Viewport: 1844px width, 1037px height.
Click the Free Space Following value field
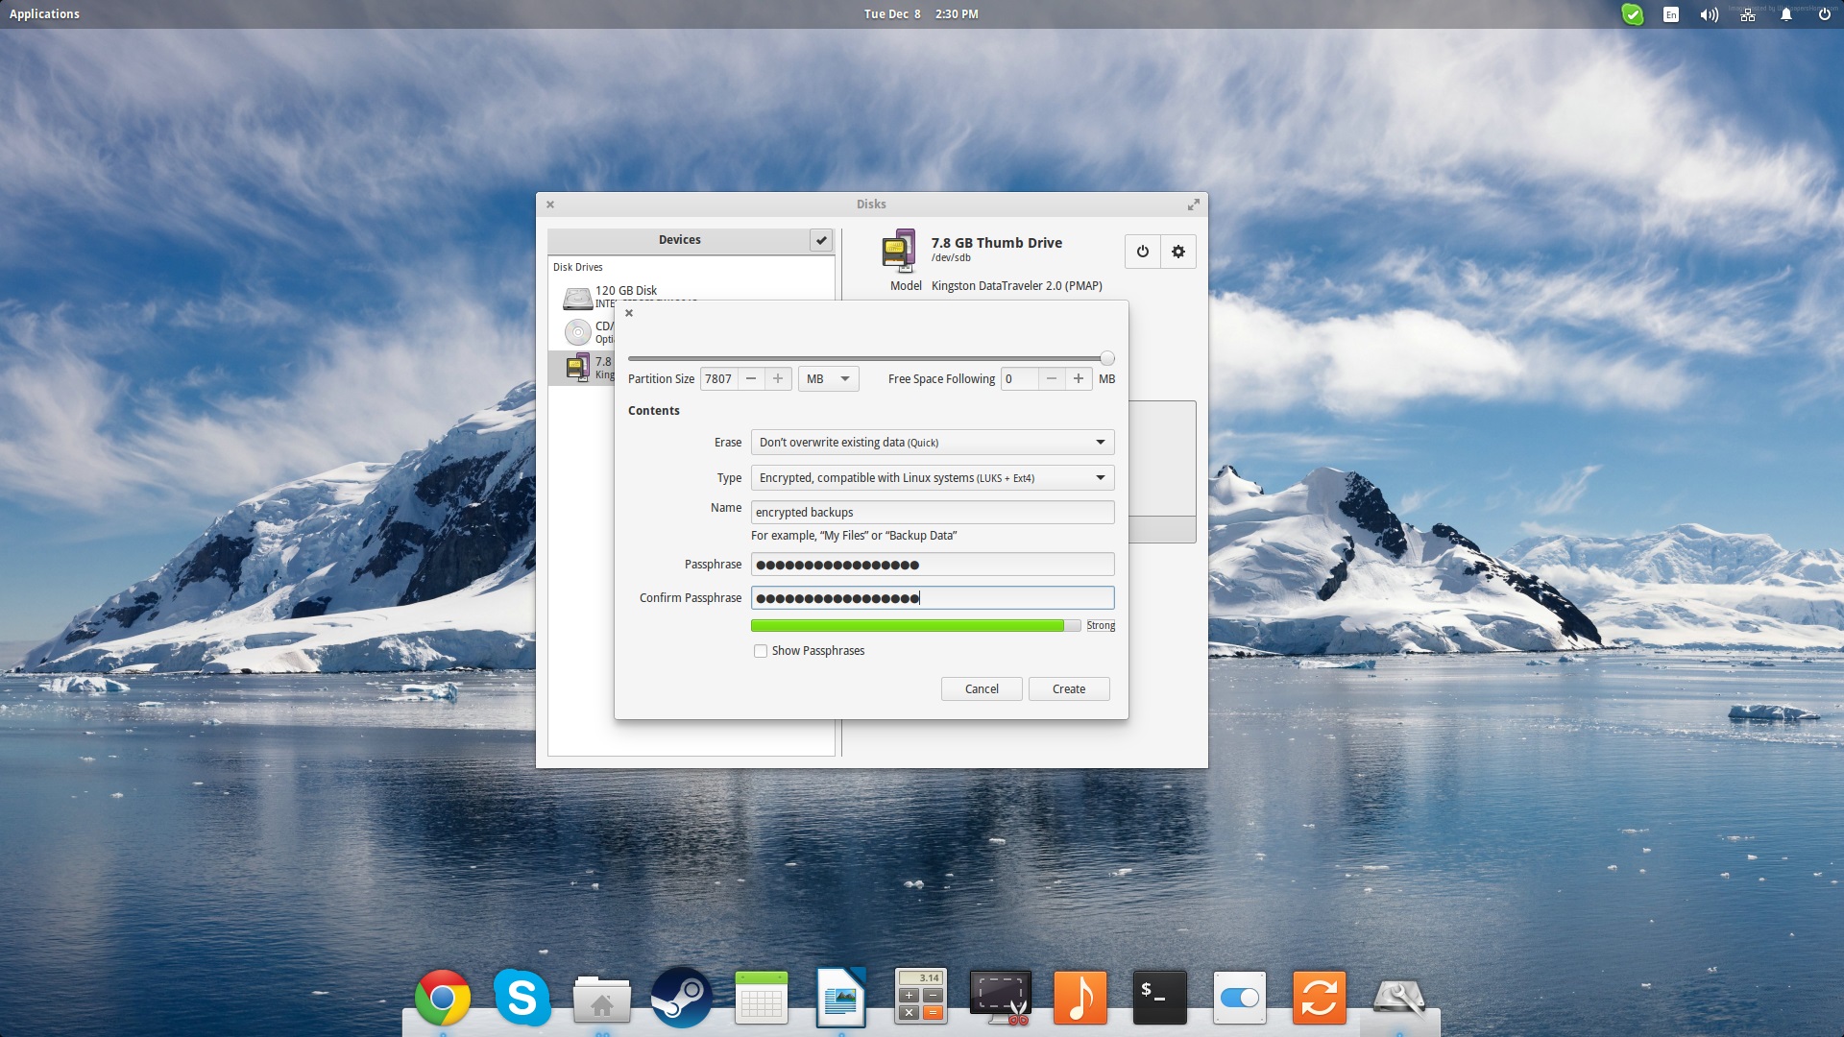(1019, 379)
